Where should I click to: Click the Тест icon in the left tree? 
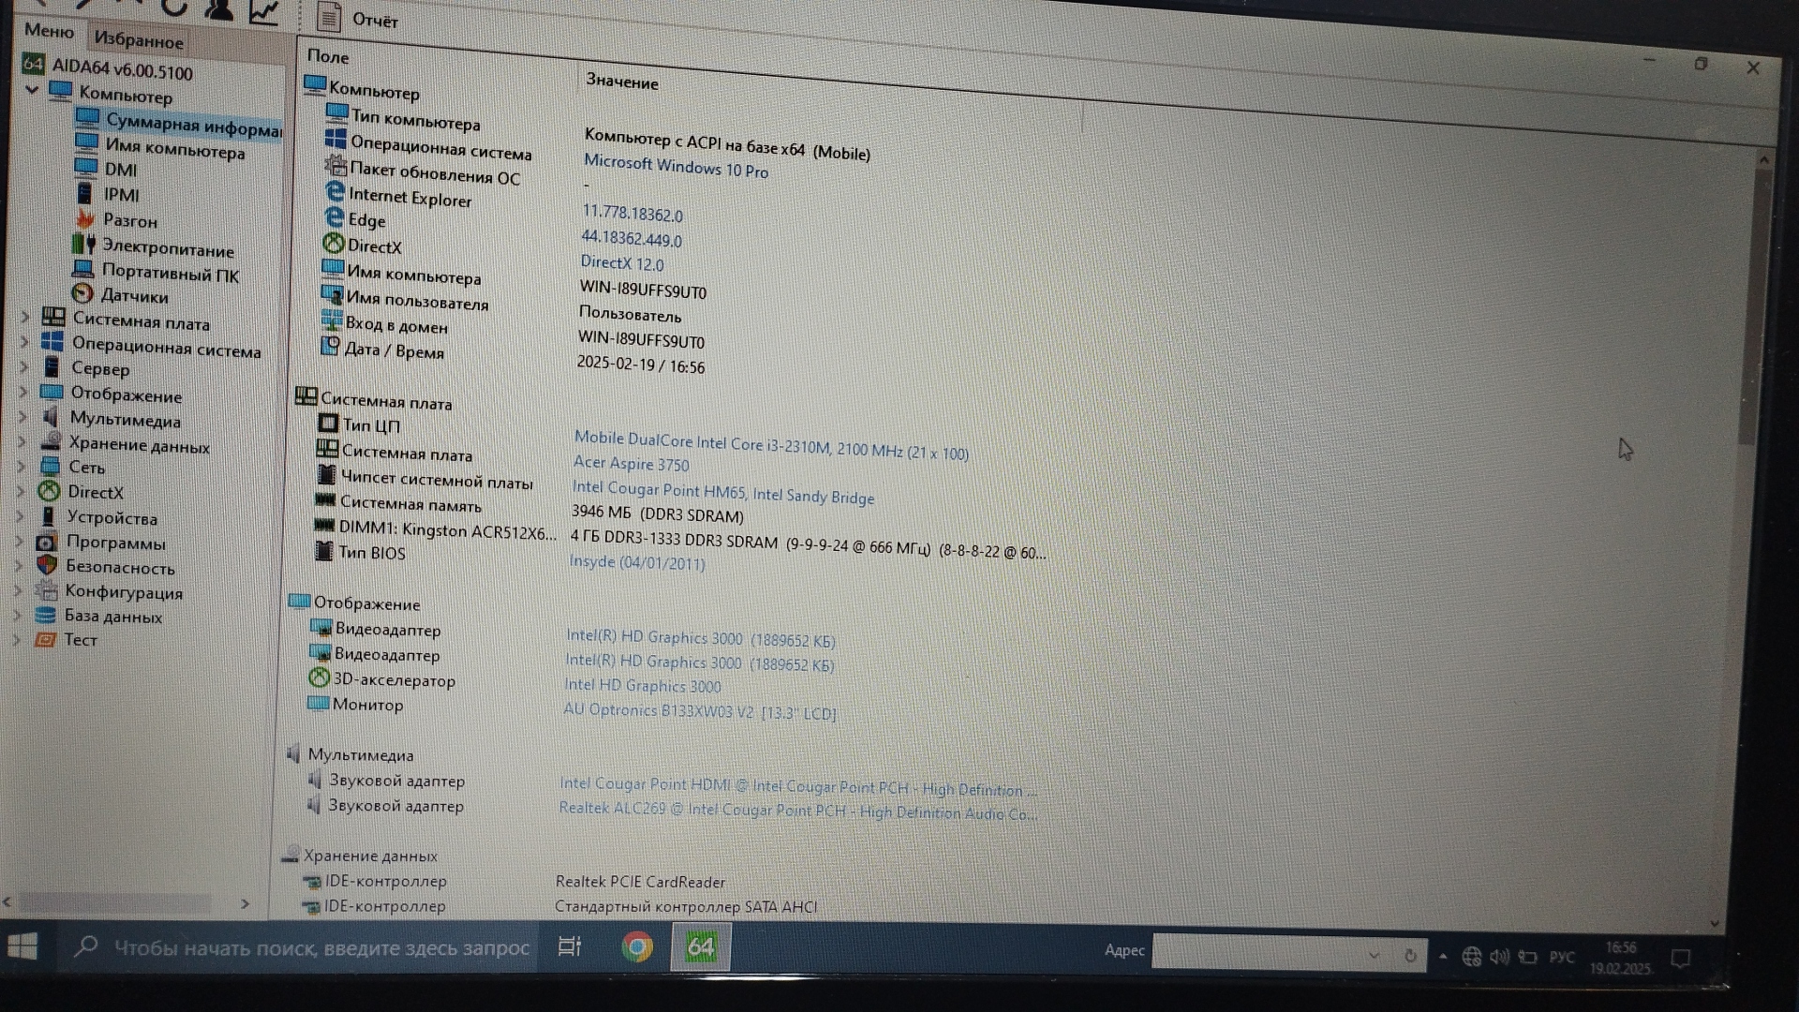click(x=44, y=639)
